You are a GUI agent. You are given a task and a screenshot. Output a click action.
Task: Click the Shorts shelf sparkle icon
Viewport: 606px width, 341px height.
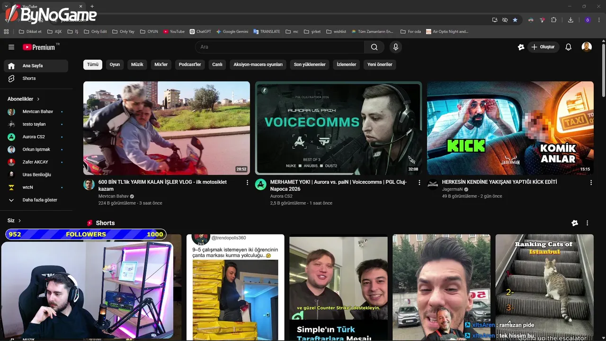click(575, 223)
